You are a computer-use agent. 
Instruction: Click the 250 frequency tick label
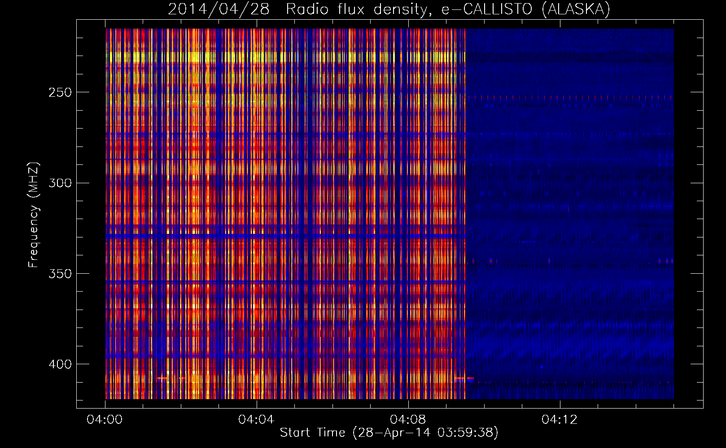[x=60, y=92]
